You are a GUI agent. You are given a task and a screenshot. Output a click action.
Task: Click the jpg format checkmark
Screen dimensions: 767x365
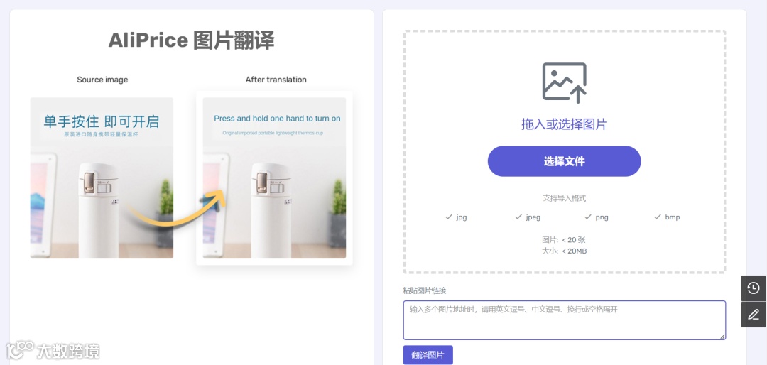[x=449, y=217]
